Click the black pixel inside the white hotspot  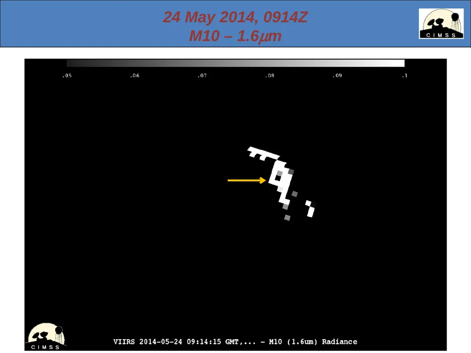coord(278,178)
